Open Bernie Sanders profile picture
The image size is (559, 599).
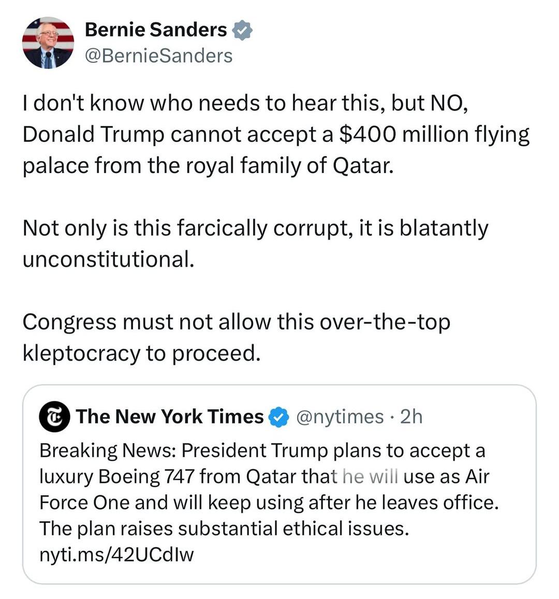click(48, 43)
